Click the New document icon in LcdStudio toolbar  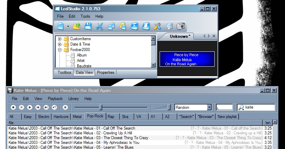click(x=60, y=26)
